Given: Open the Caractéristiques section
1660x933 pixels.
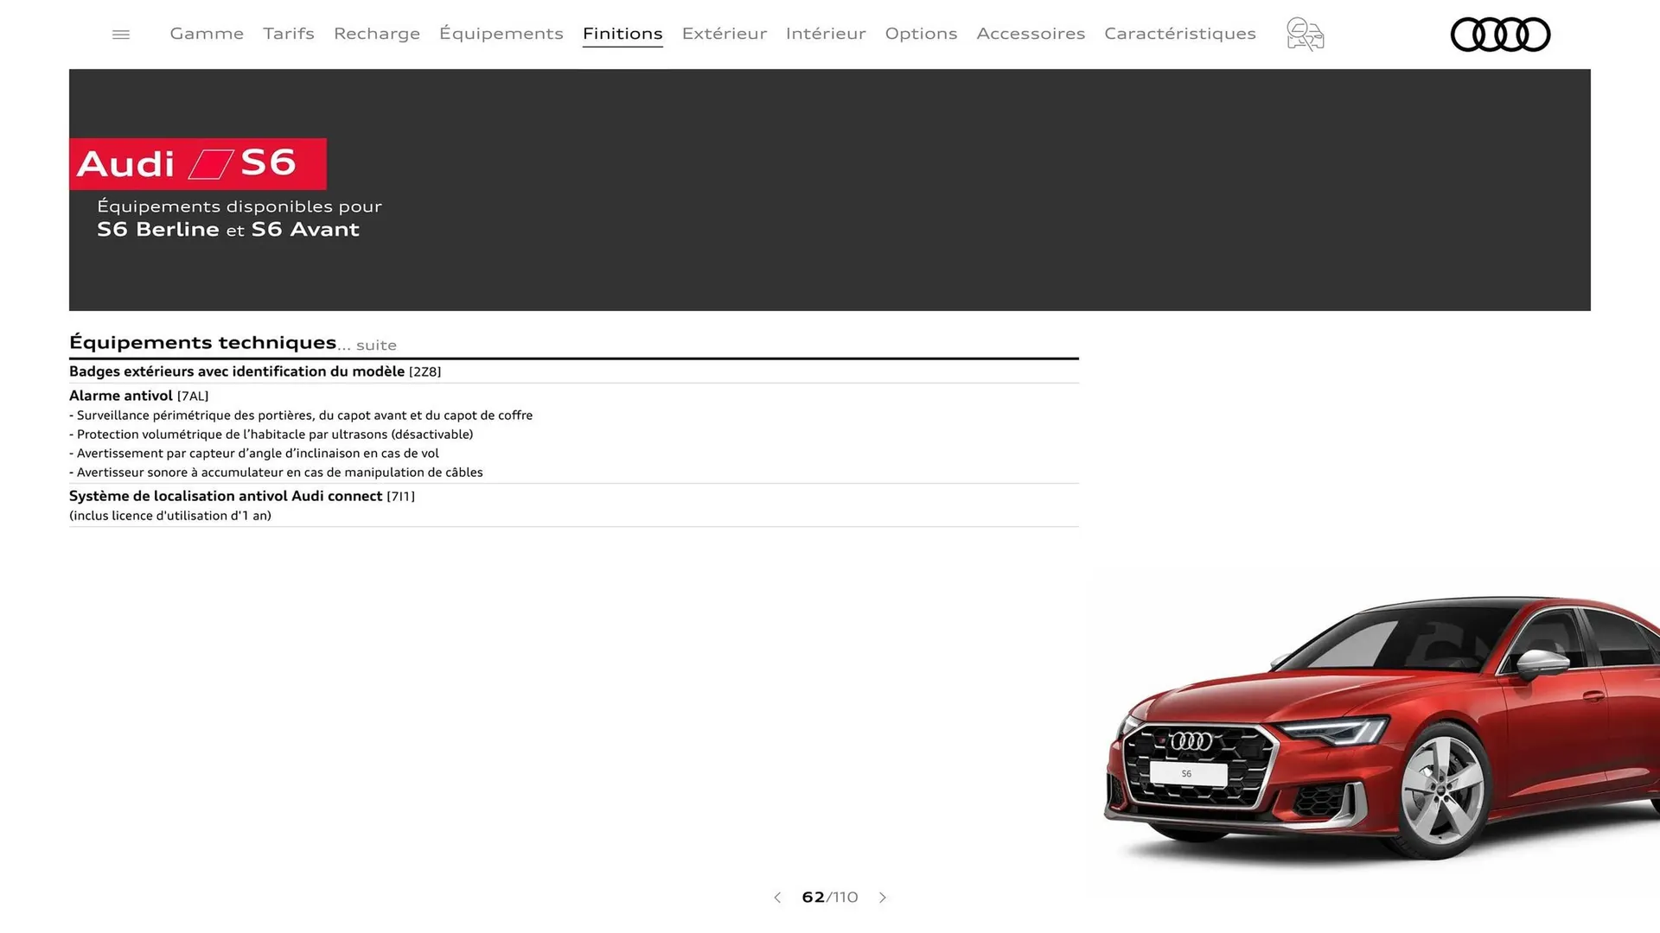Looking at the screenshot, I should (1180, 34).
